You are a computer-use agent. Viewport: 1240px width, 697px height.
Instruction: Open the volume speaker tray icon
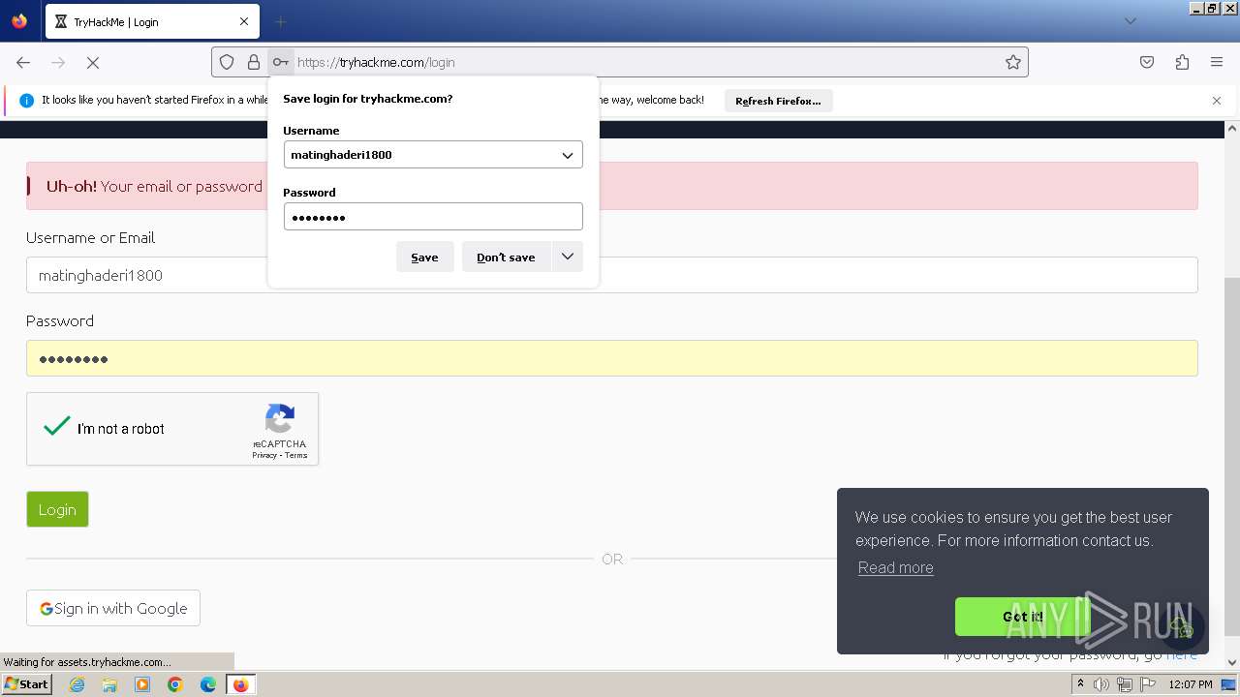[x=1101, y=684]
